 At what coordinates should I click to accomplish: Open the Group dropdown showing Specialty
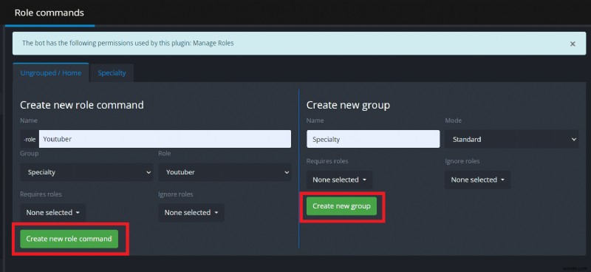(x=86, y=172)
